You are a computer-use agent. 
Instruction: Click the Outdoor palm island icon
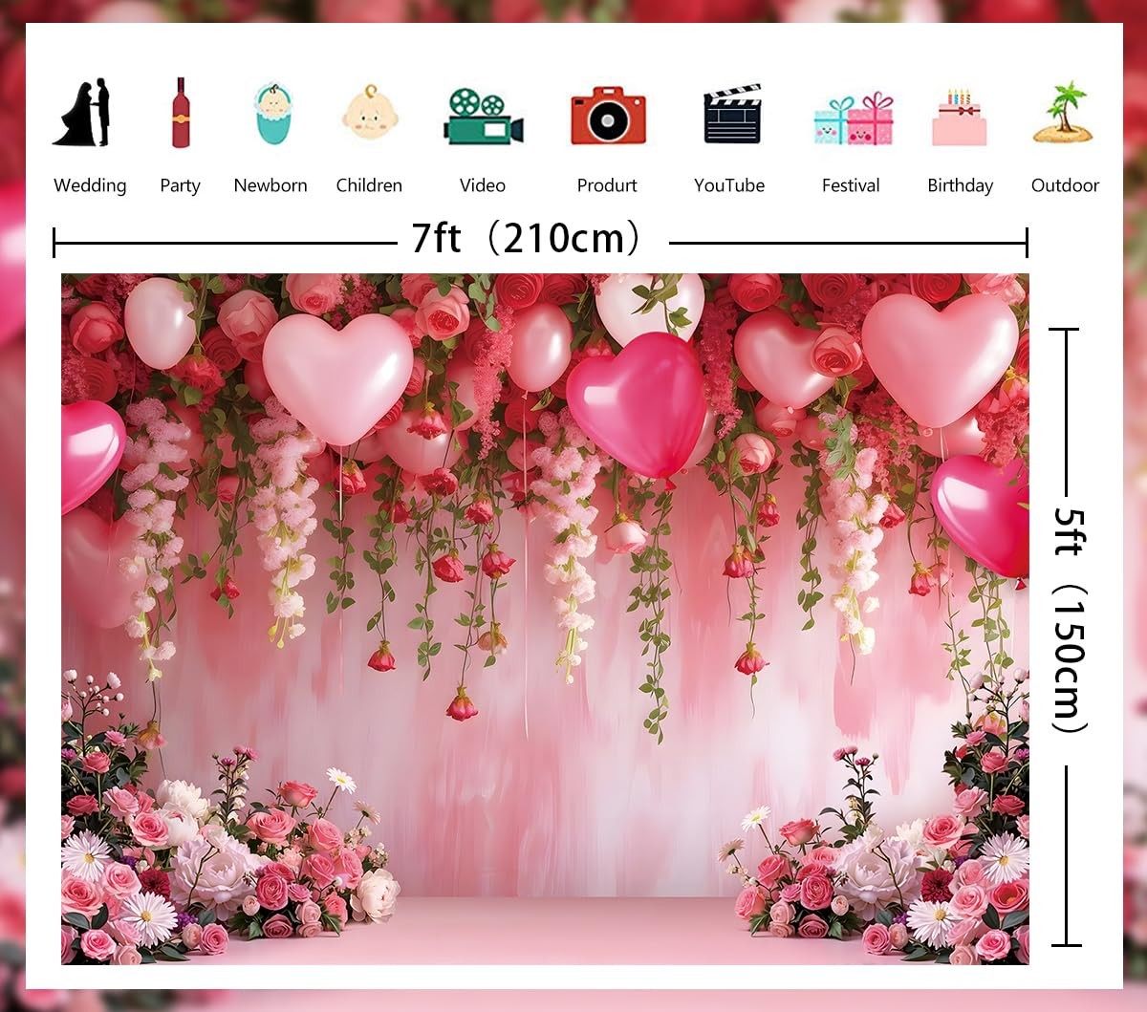(x=1064, y=113)
